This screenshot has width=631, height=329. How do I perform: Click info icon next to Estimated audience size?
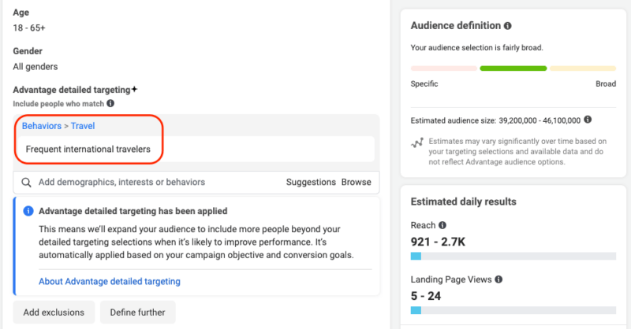(588, 120)
